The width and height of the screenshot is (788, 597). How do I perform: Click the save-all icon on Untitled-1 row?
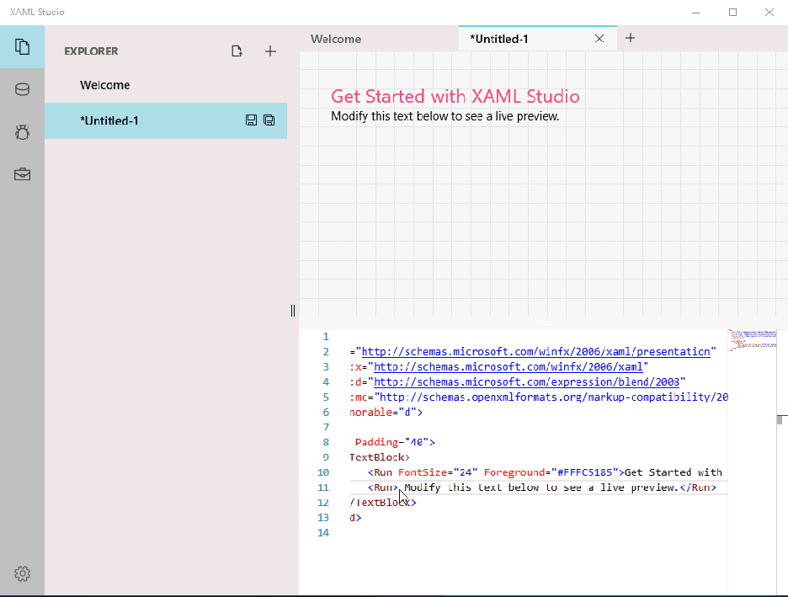tap(269, 120)
